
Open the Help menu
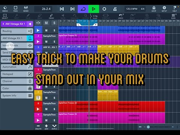point(175,9)
